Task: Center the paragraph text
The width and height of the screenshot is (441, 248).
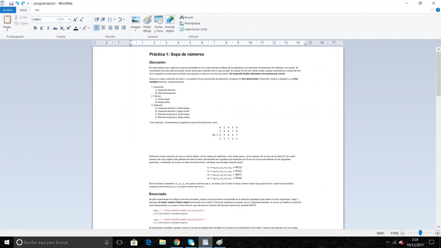Action: [103, 28]
